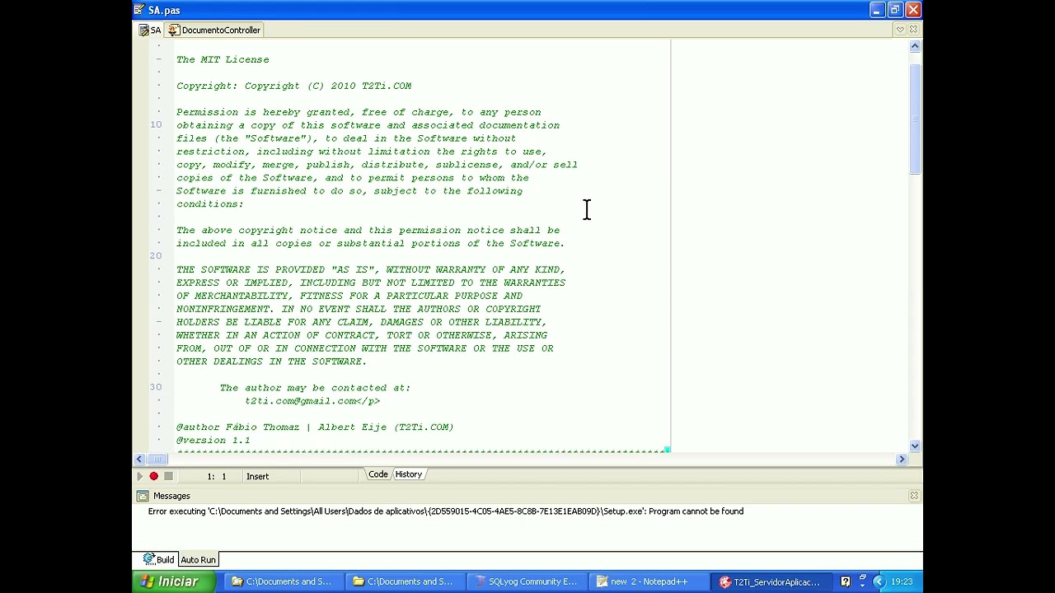Click the help question mark tray icon
The height and width of the screenshot is (593, 1055).
[846, 581]
